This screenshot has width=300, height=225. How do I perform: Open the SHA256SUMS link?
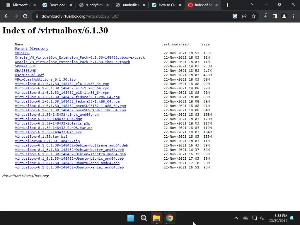pos(25,71)
